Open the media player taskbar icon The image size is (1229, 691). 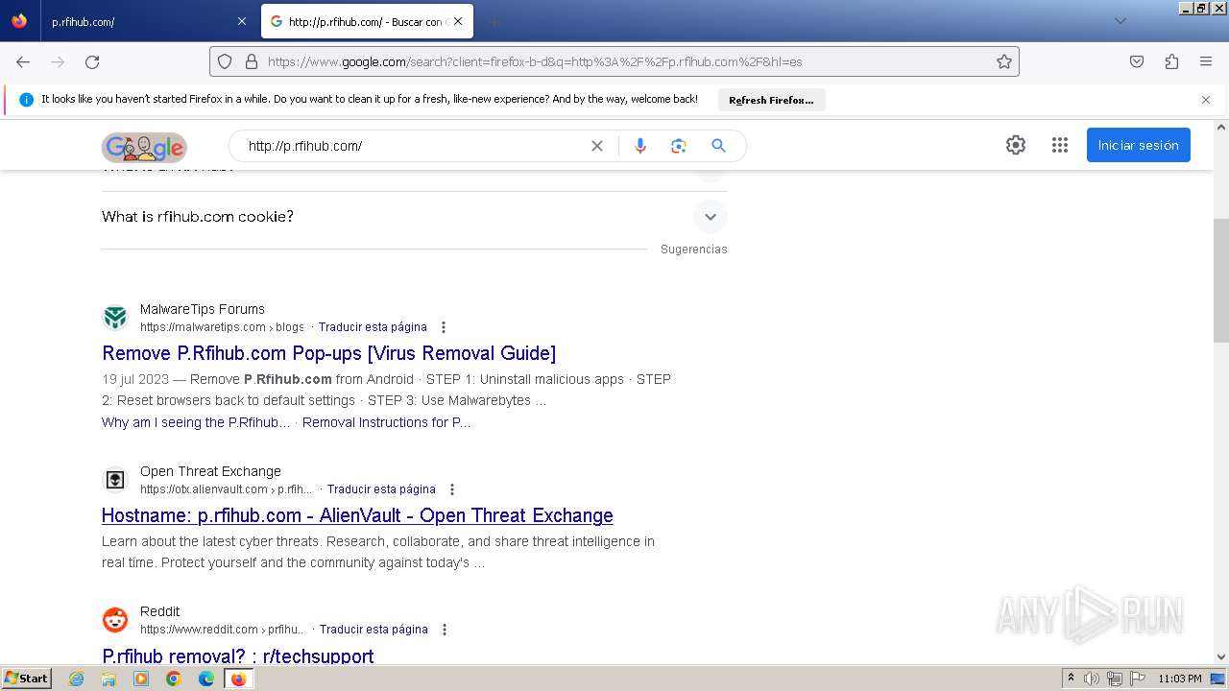141,679
